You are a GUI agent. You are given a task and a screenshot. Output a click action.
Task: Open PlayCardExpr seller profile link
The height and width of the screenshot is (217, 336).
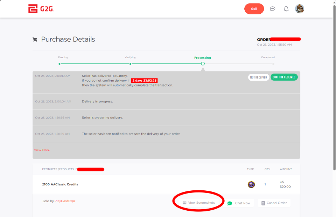pos(65,201)
